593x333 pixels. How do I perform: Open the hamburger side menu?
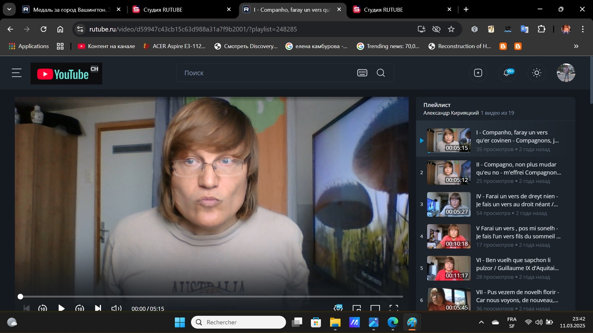[x=17, y=73]
